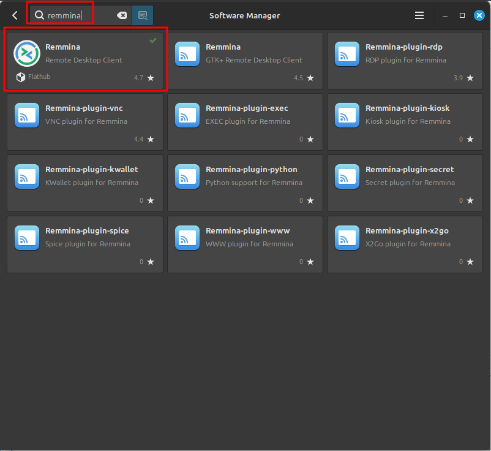Click inside the remmina search field
Image resolution: width=491 pixels, height=451 pixels.
click(x=80, y=15)
